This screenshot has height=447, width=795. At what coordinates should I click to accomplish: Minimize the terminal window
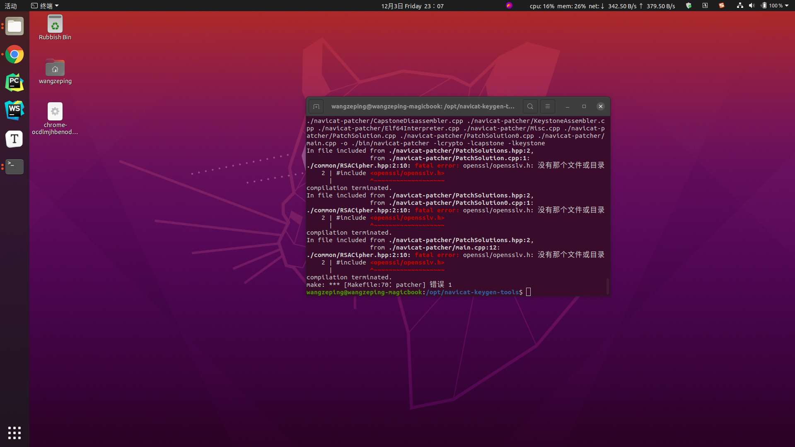pos(568,107)
